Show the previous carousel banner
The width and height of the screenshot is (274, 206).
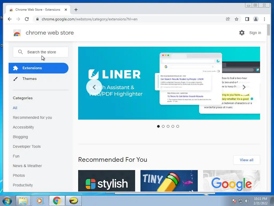94,87
